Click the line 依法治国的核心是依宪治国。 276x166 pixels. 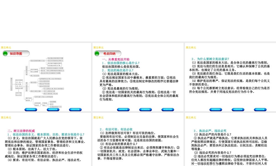[x=121, y=67]
